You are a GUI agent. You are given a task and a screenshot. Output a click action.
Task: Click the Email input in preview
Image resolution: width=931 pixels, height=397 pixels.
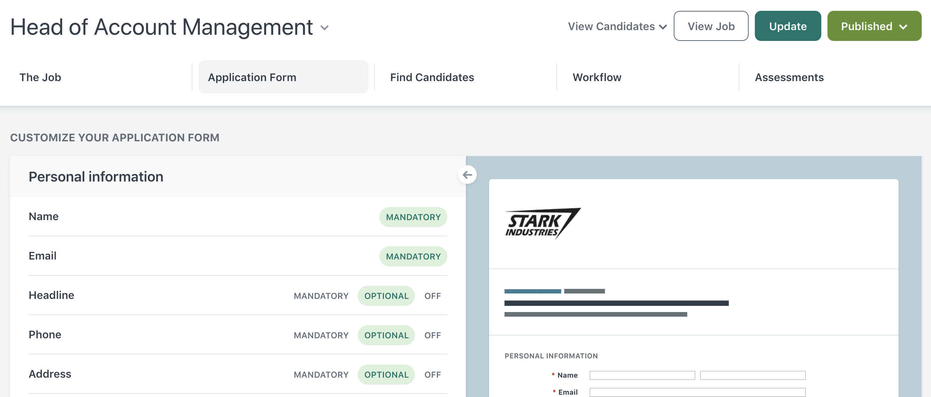698,392
